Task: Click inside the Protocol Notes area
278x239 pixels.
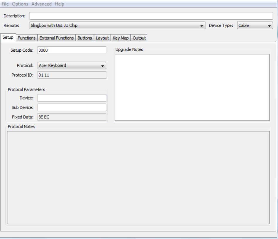Action: pos(138,177)
